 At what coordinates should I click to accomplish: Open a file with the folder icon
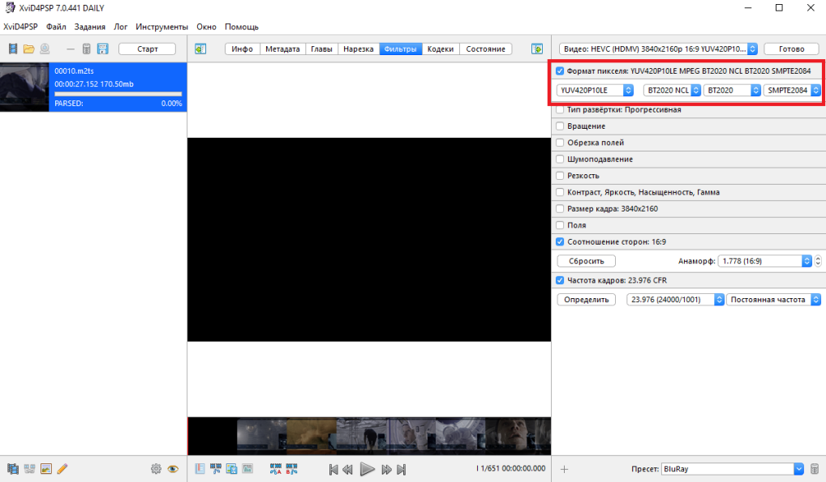[28, 49]
